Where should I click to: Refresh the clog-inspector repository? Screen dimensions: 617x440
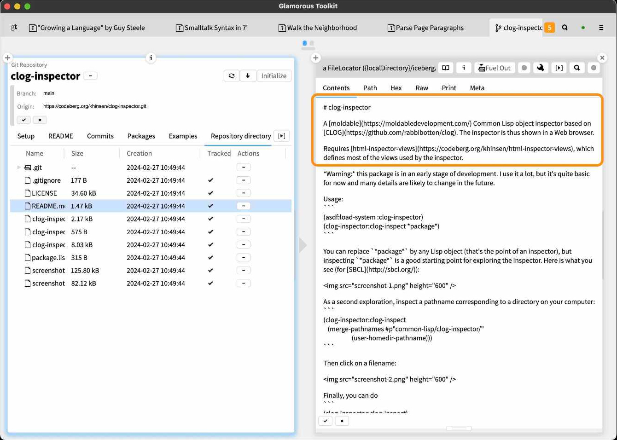[232, 76]
